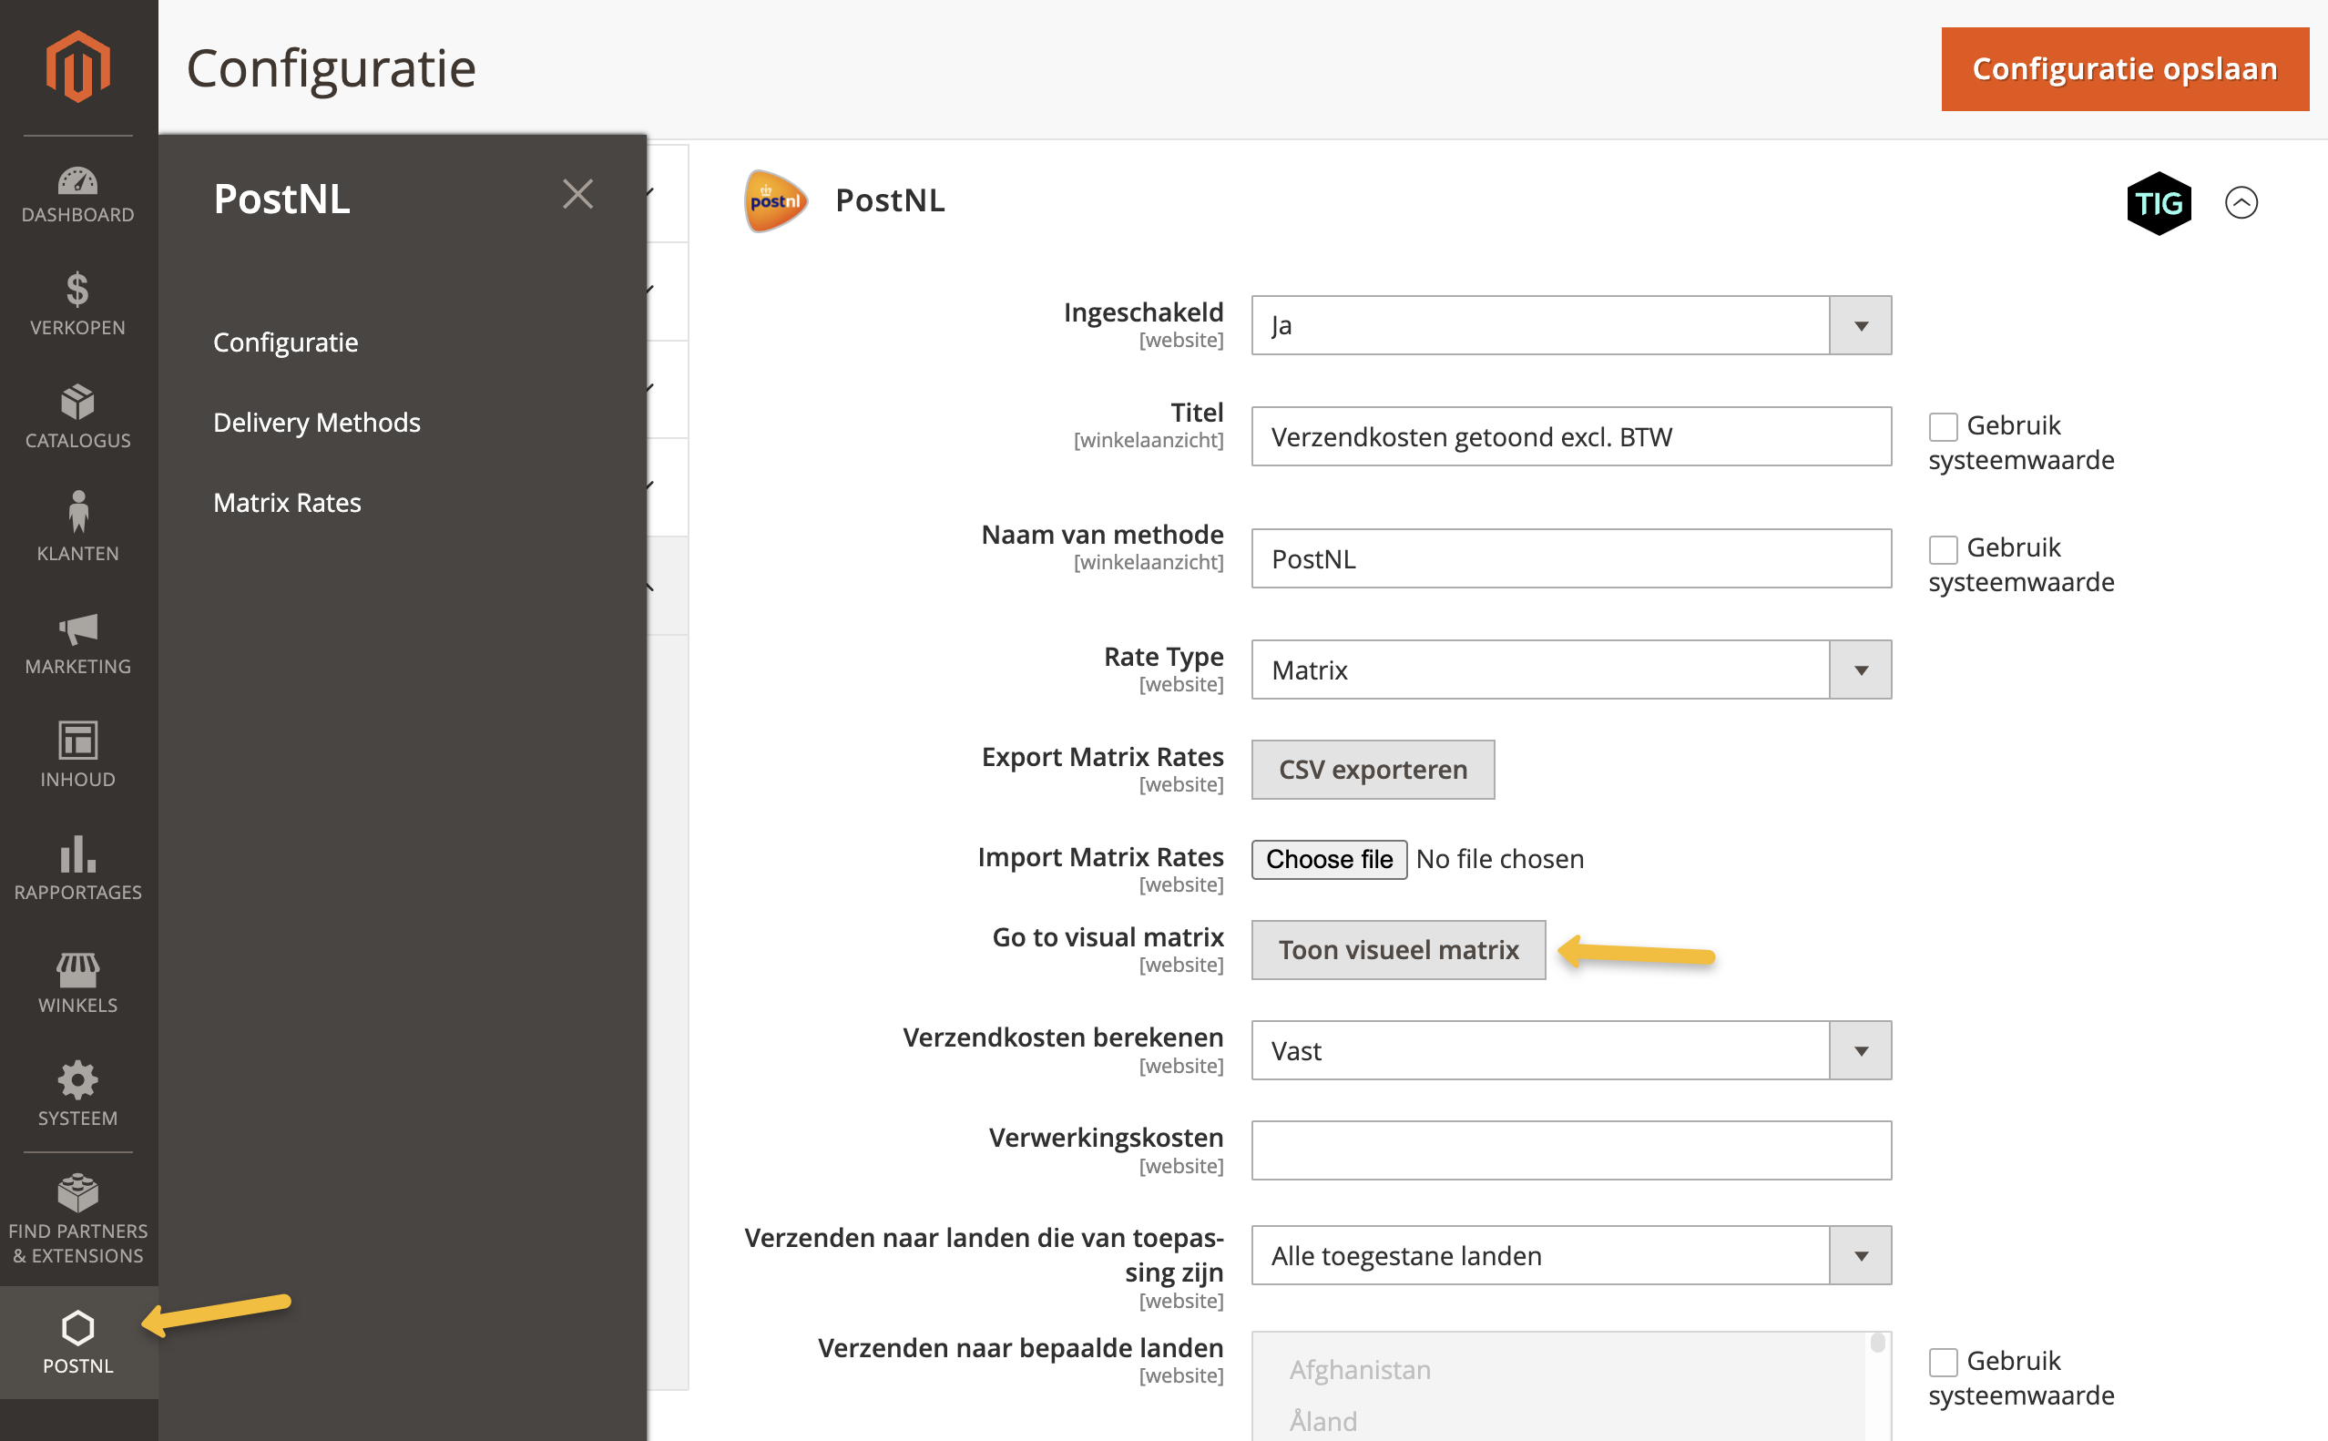Click Toon visueel matrix button

1398,949
